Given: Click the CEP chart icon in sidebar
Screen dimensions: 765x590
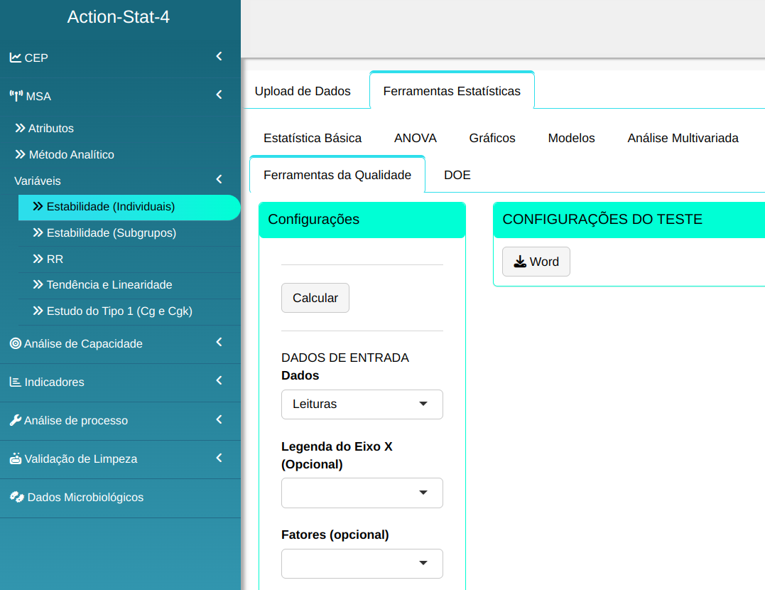Looking at the screenshot, I should [15, 58].
